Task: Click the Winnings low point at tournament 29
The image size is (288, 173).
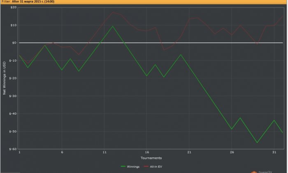Action: coord(257,143)
